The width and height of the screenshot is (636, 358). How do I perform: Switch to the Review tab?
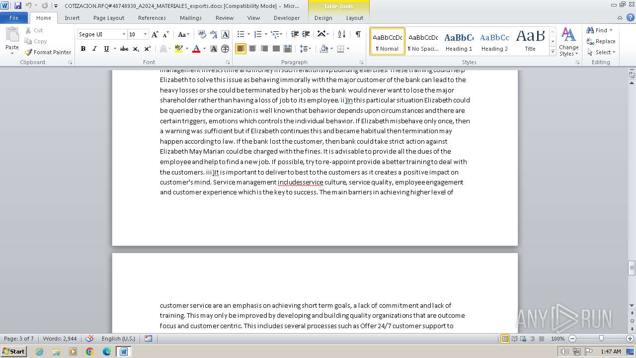point(225,18)
